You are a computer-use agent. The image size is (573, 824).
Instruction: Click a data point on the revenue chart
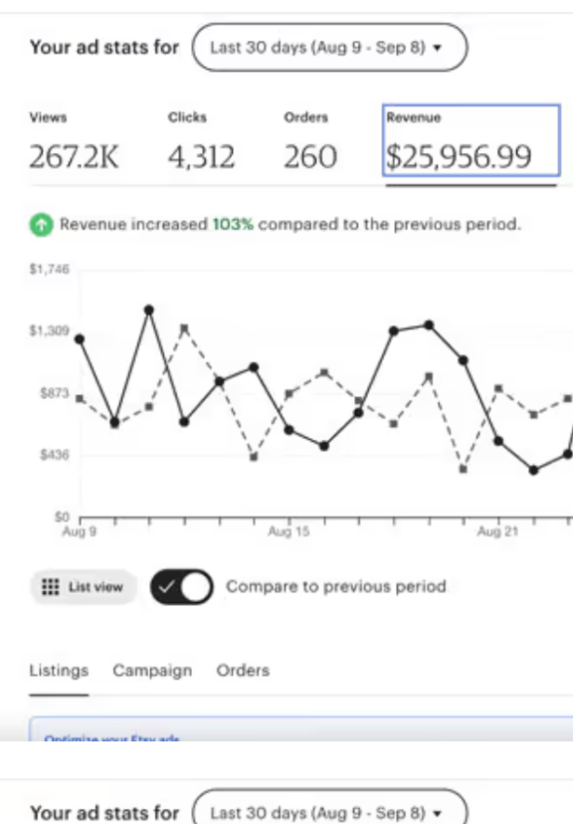149,309
